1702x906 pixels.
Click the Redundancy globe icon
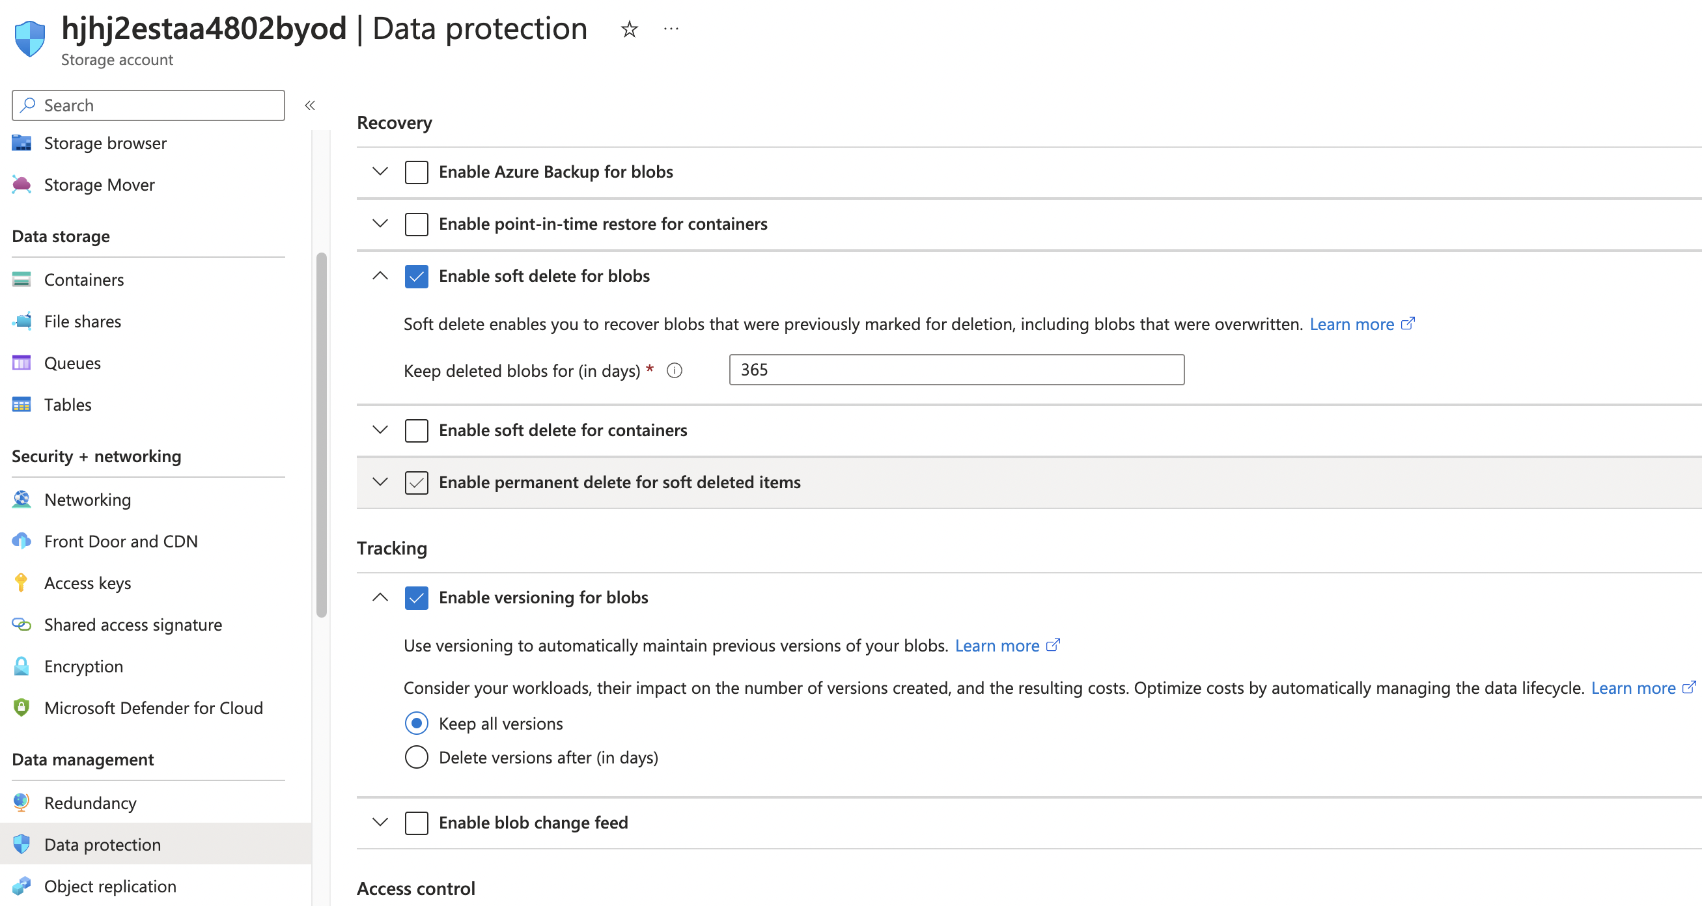pos(21,803)
